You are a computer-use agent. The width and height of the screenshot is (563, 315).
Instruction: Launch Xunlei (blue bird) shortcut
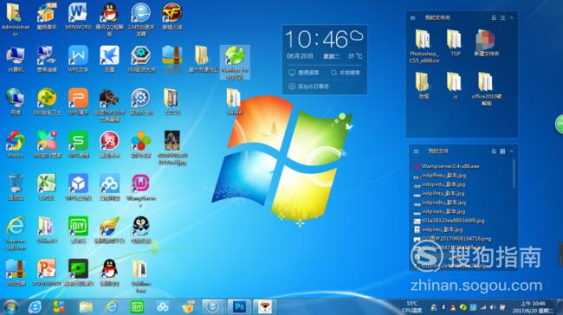pos(109,59)
